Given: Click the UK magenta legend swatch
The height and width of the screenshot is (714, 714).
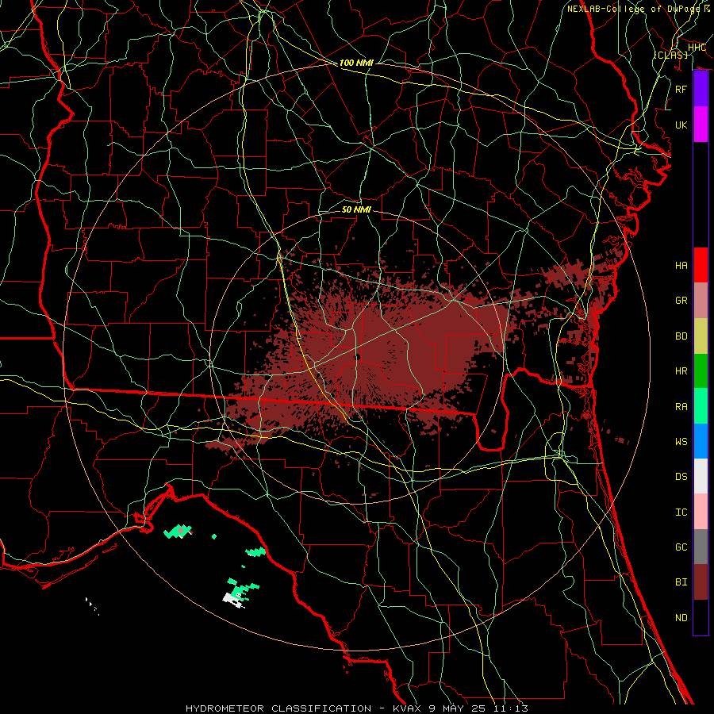Looking at the screenshot, I should 701,125.
